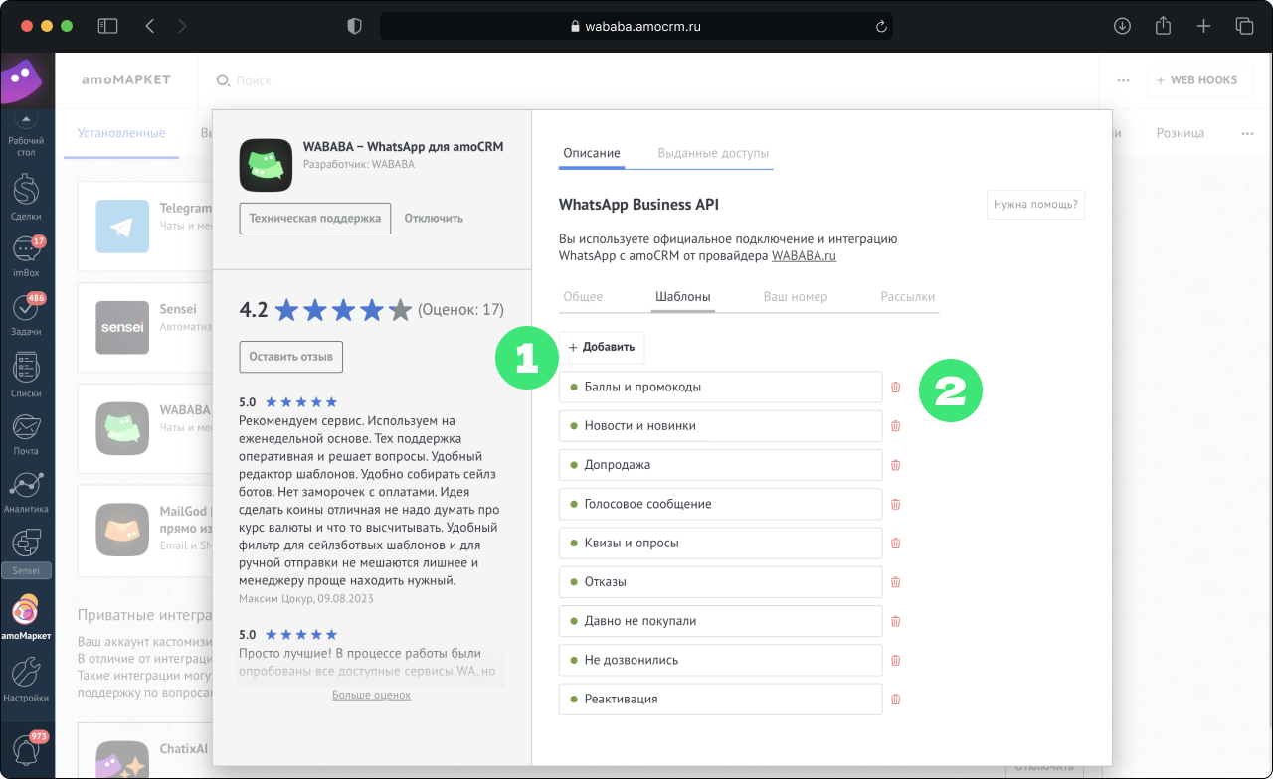Viewport: 1273px width, 779px height.
Task: Switch to the Описание tab
Action: [592, 153]
